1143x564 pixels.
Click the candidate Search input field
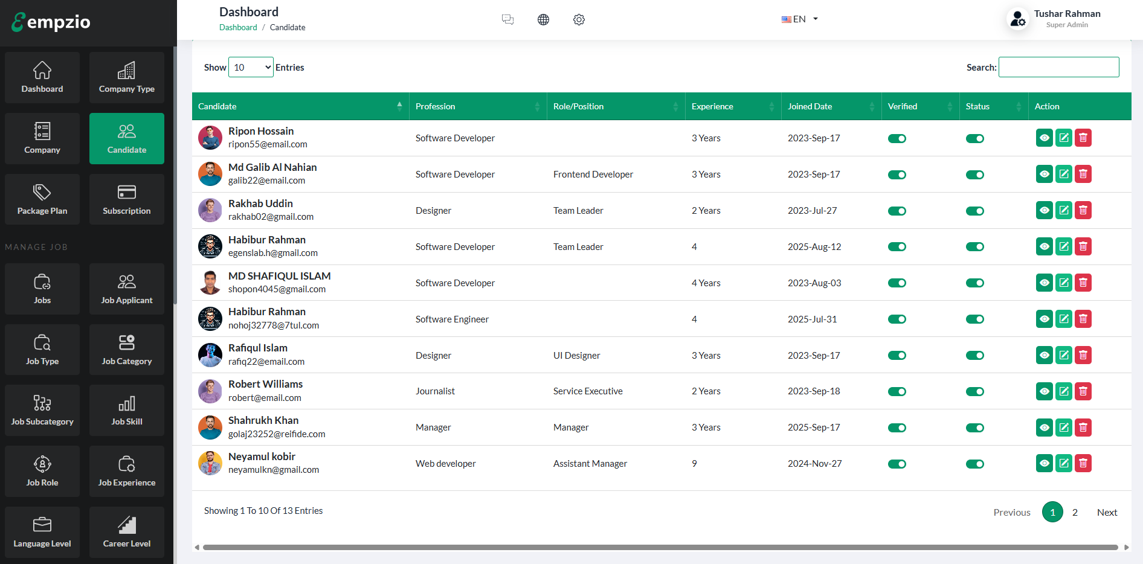(1058, 67)
